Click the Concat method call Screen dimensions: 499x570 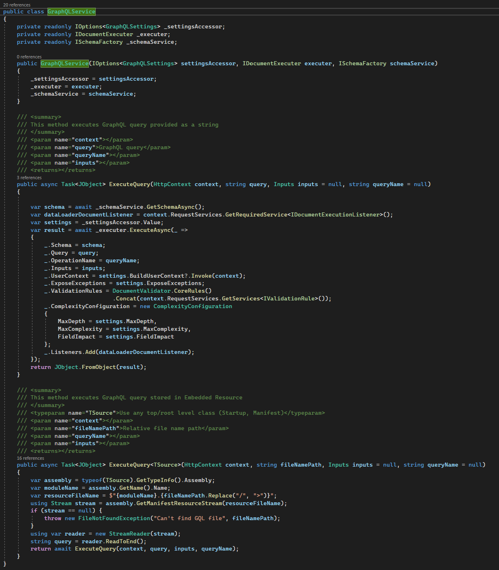126,299
